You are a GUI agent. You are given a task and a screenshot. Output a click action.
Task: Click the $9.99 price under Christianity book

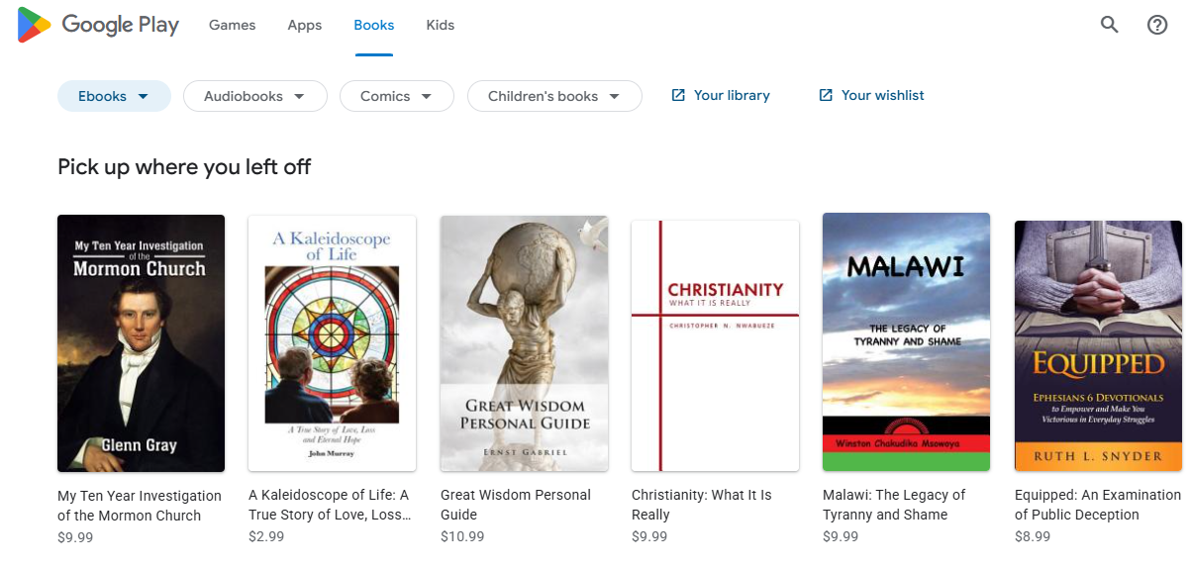click(x=649, y=536)
